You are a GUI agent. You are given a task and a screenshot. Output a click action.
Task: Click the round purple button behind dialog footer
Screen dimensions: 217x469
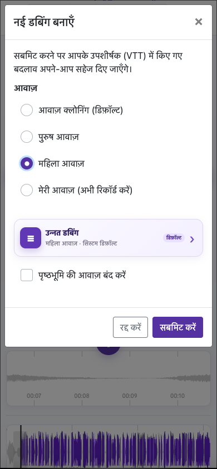pyautogui.click(x=108, y=351)
